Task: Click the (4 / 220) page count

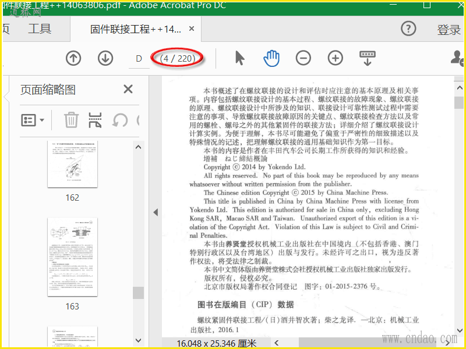Action: [x=178, y=59]
